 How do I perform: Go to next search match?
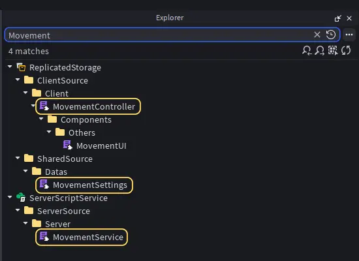(x=320, y=51)
